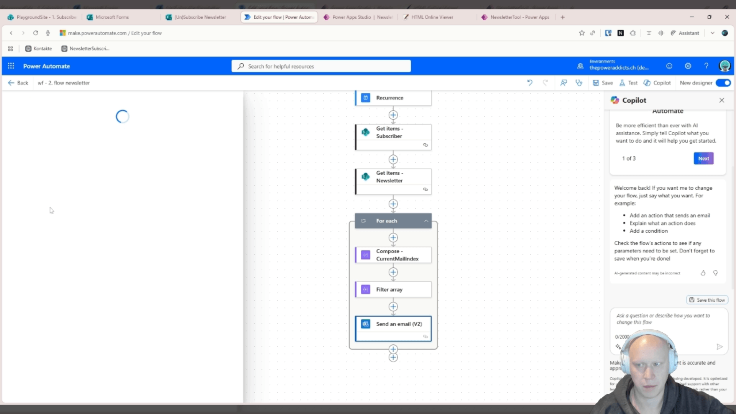Add step between Recurrence and Get items Subscriber
736x414 pixels.
tap(393, 115)
